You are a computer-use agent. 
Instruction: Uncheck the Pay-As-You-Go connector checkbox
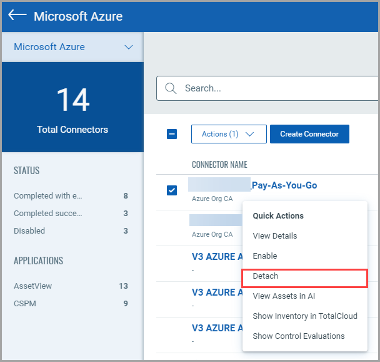(x=172, y=190)
